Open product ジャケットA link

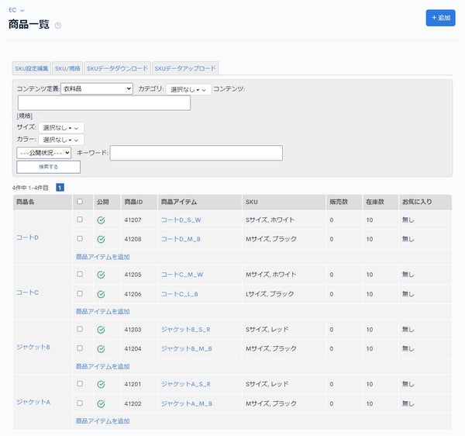[33, 402]
